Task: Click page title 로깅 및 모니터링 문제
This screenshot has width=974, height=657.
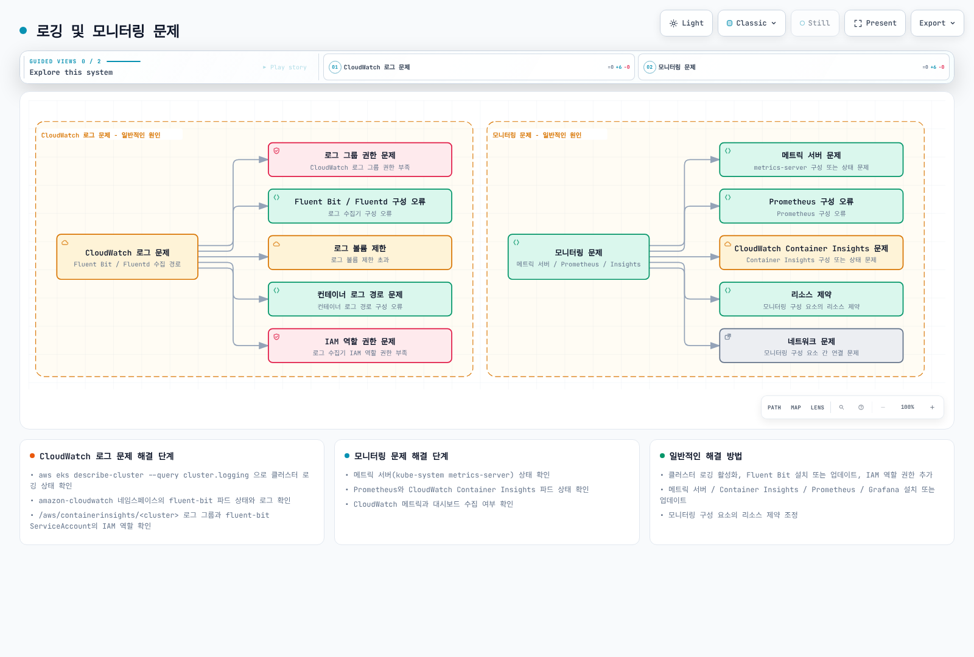Action: (x=108, y=31)
